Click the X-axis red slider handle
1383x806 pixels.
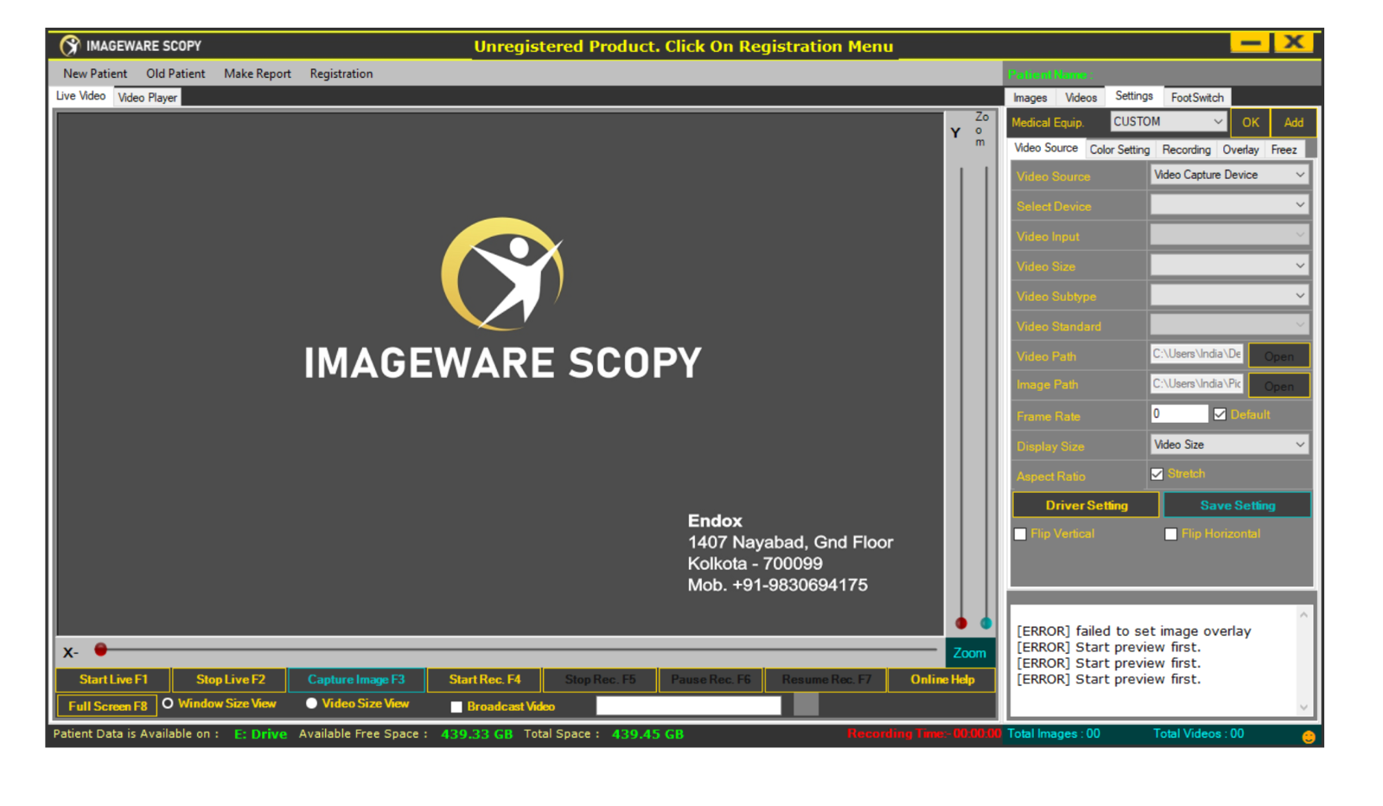click(x=100, y=649)
